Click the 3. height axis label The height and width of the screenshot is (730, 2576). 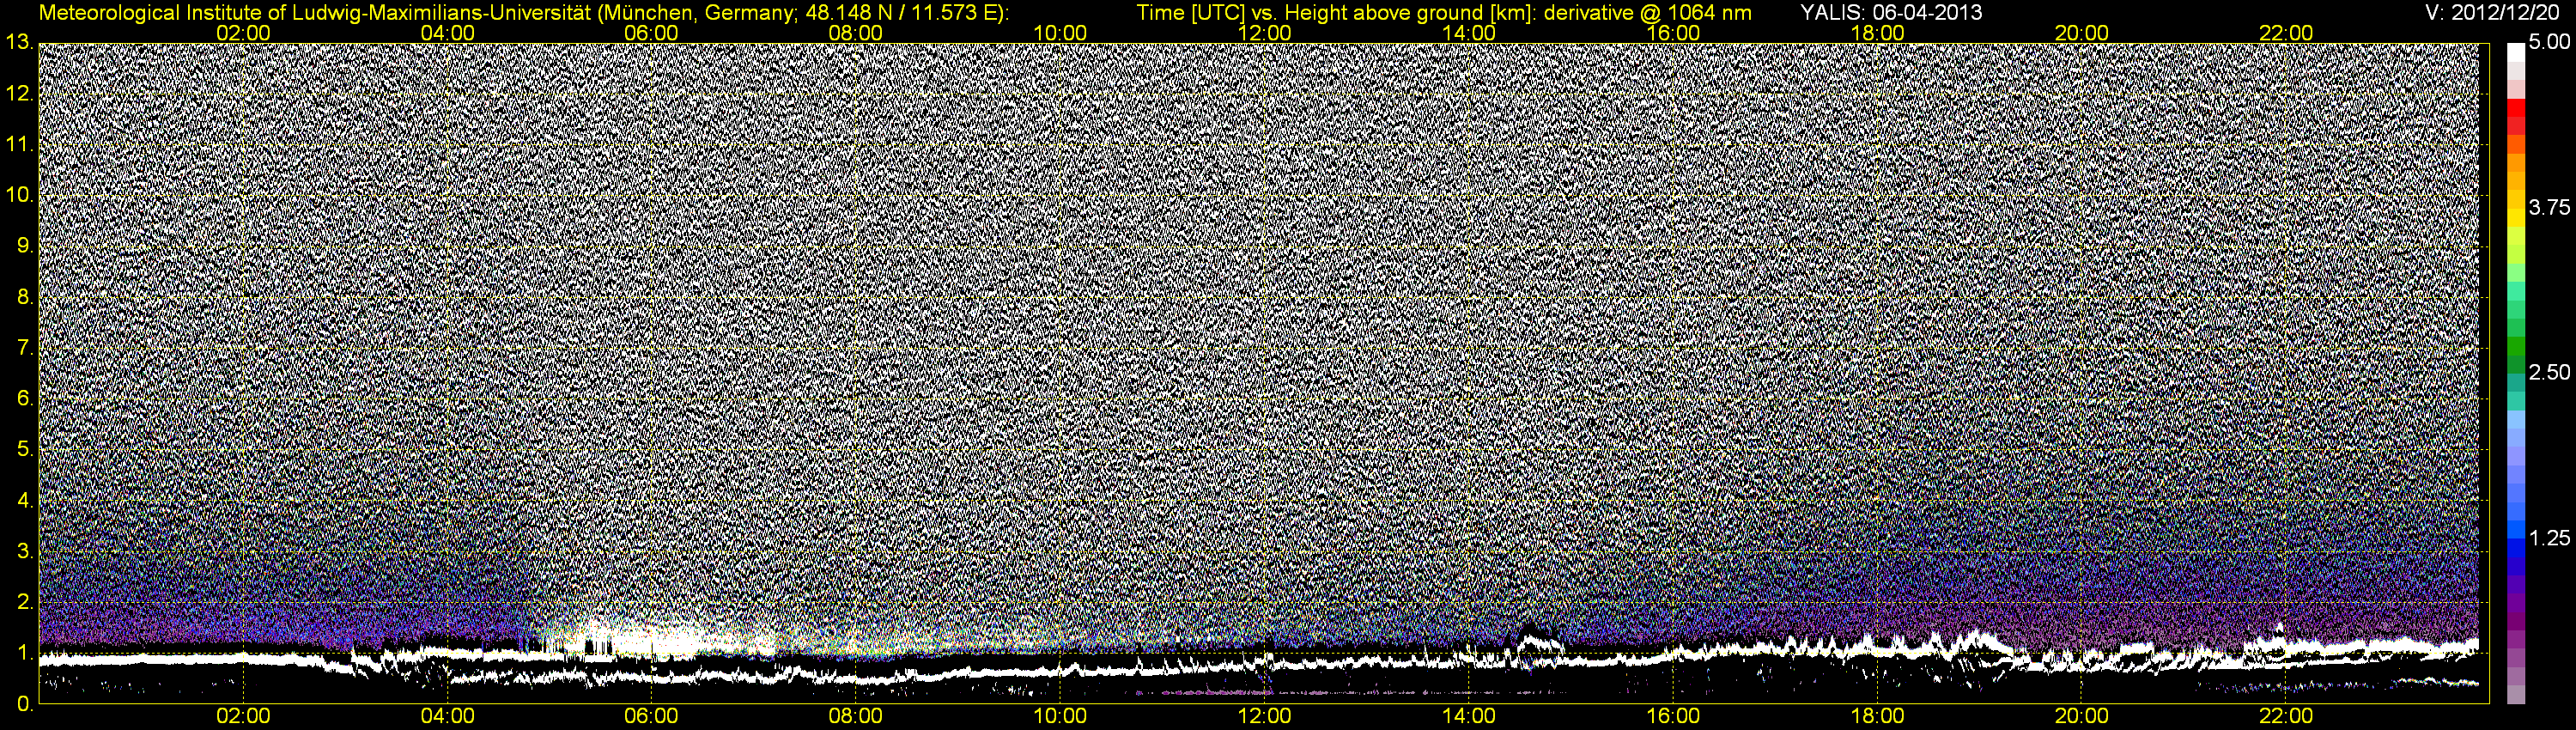(x=24, y=552)
